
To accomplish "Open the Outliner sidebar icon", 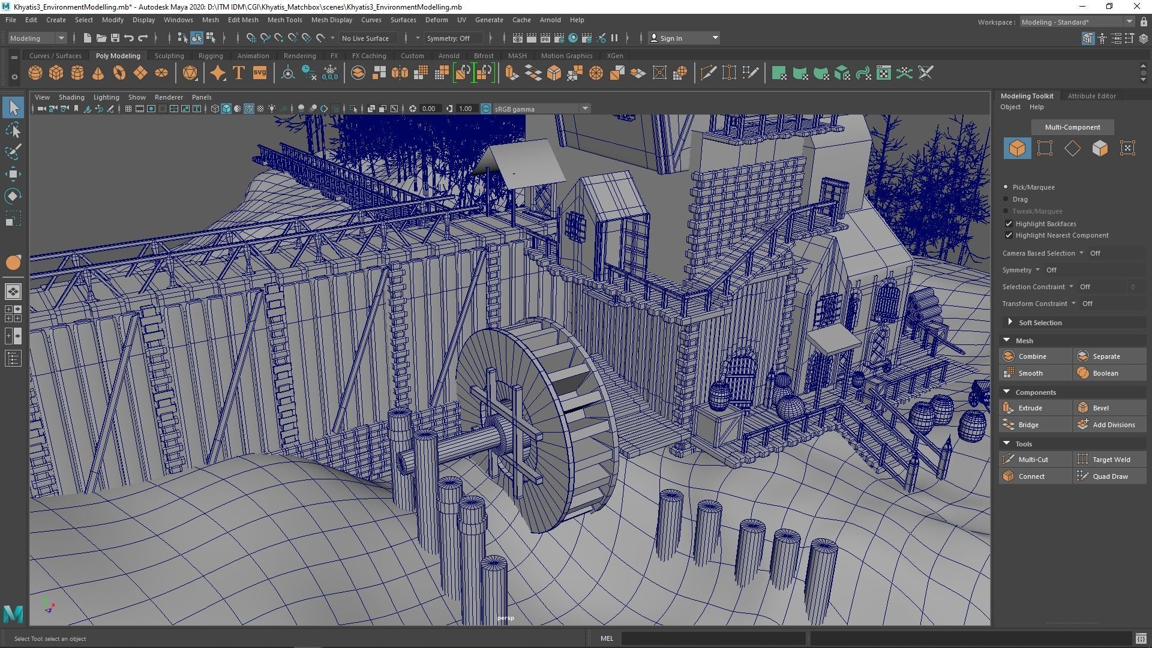I will (13, 358).
